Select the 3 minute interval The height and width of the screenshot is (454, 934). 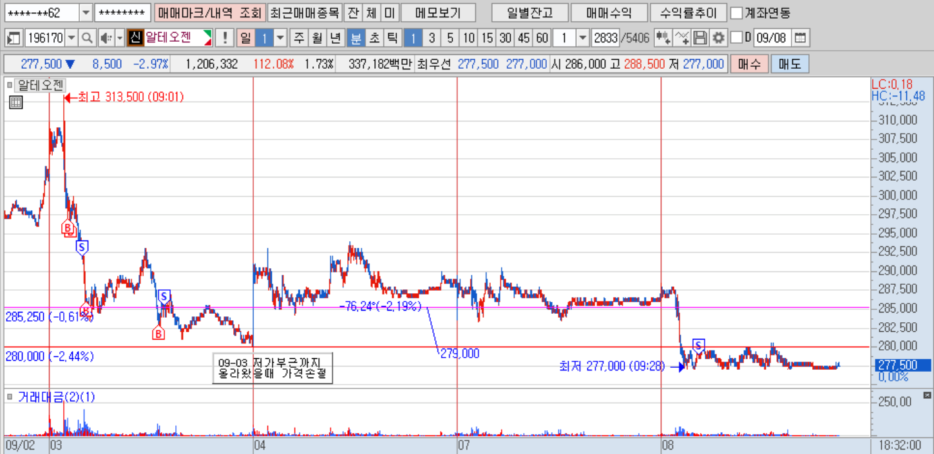click(x=432, y=38)
